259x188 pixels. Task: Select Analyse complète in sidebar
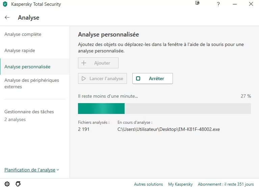pos(23,34)
